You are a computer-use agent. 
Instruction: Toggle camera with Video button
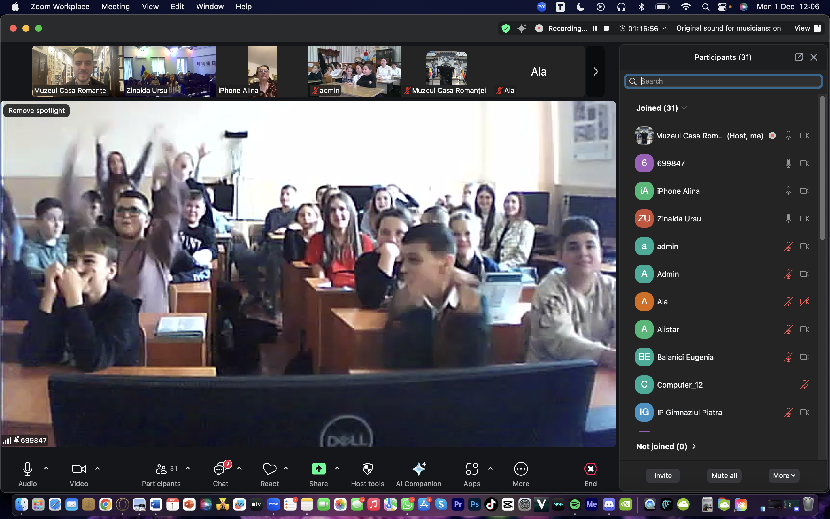click(79, 469)
